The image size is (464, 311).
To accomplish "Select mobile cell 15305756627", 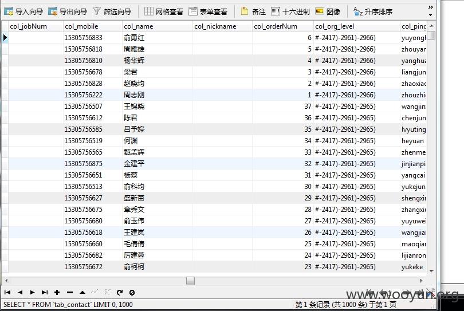I will coord(93,198).
